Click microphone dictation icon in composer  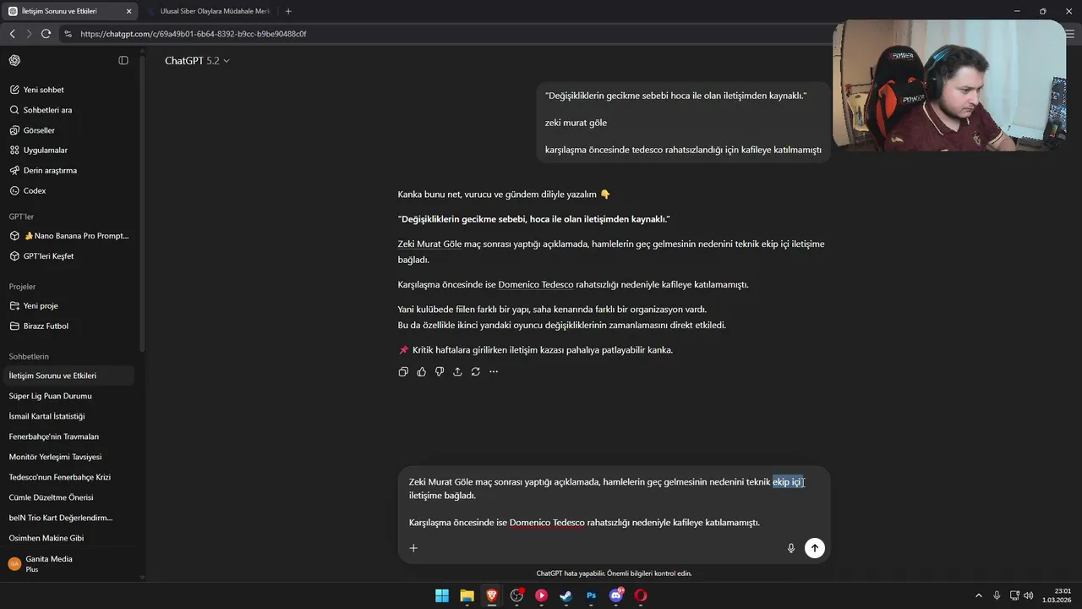791,548
